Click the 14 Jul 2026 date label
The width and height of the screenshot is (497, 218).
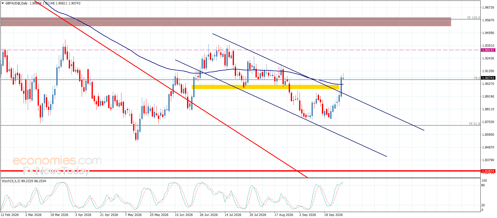233,215
